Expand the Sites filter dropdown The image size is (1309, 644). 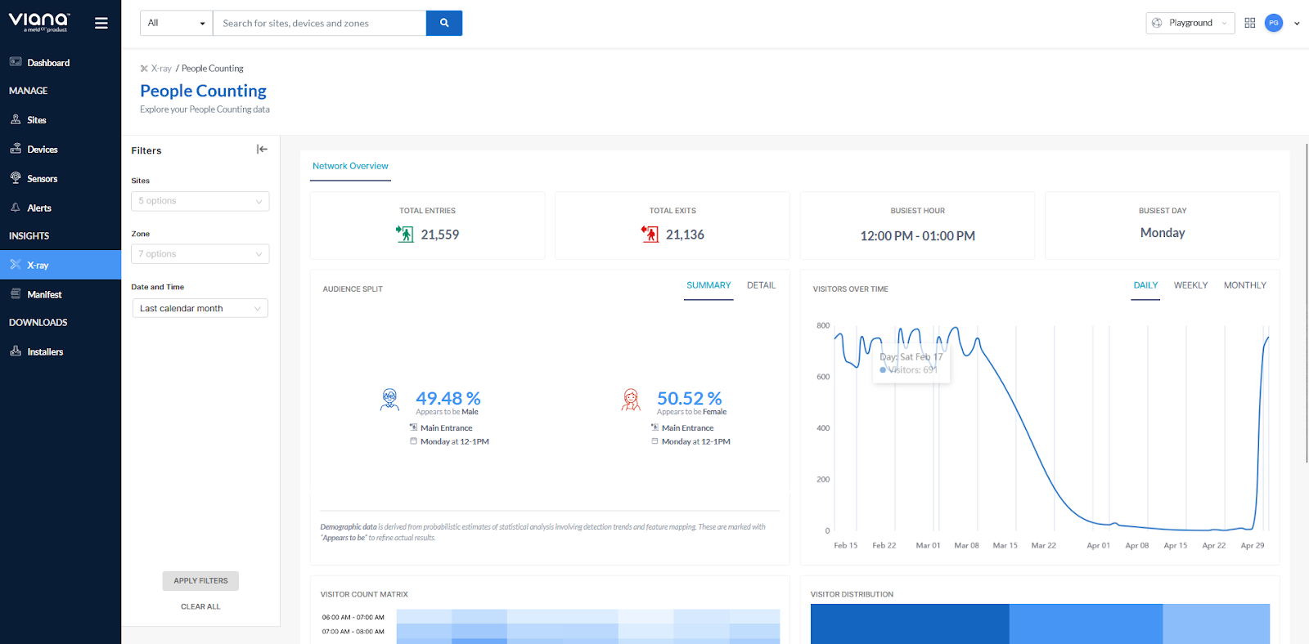[200, 201]
